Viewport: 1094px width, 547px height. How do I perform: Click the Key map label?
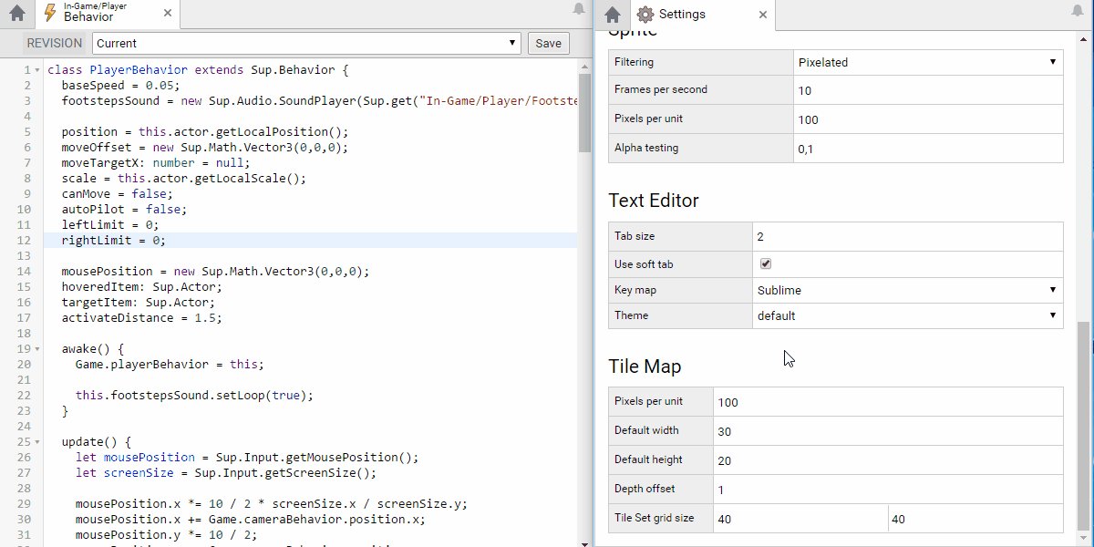(x=635, y=290)
